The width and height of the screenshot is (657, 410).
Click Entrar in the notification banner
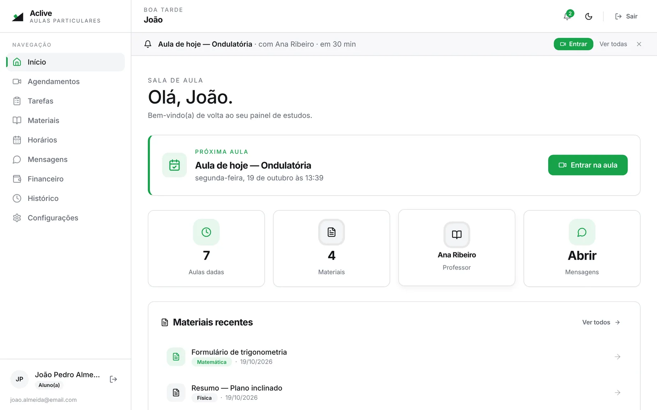pyautogui.click(x=573, y=44)
